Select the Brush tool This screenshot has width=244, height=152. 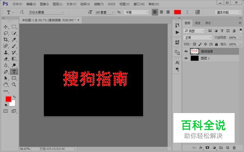tap(14, 46)
